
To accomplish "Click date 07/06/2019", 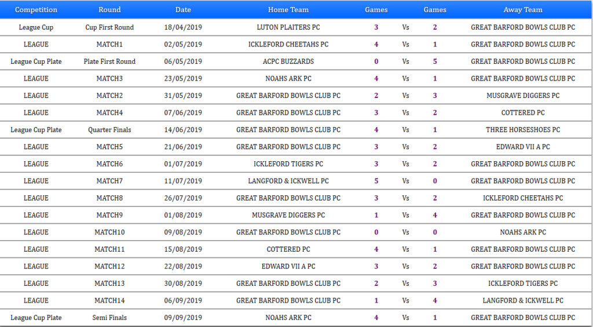I will click(x=183, y=112).
